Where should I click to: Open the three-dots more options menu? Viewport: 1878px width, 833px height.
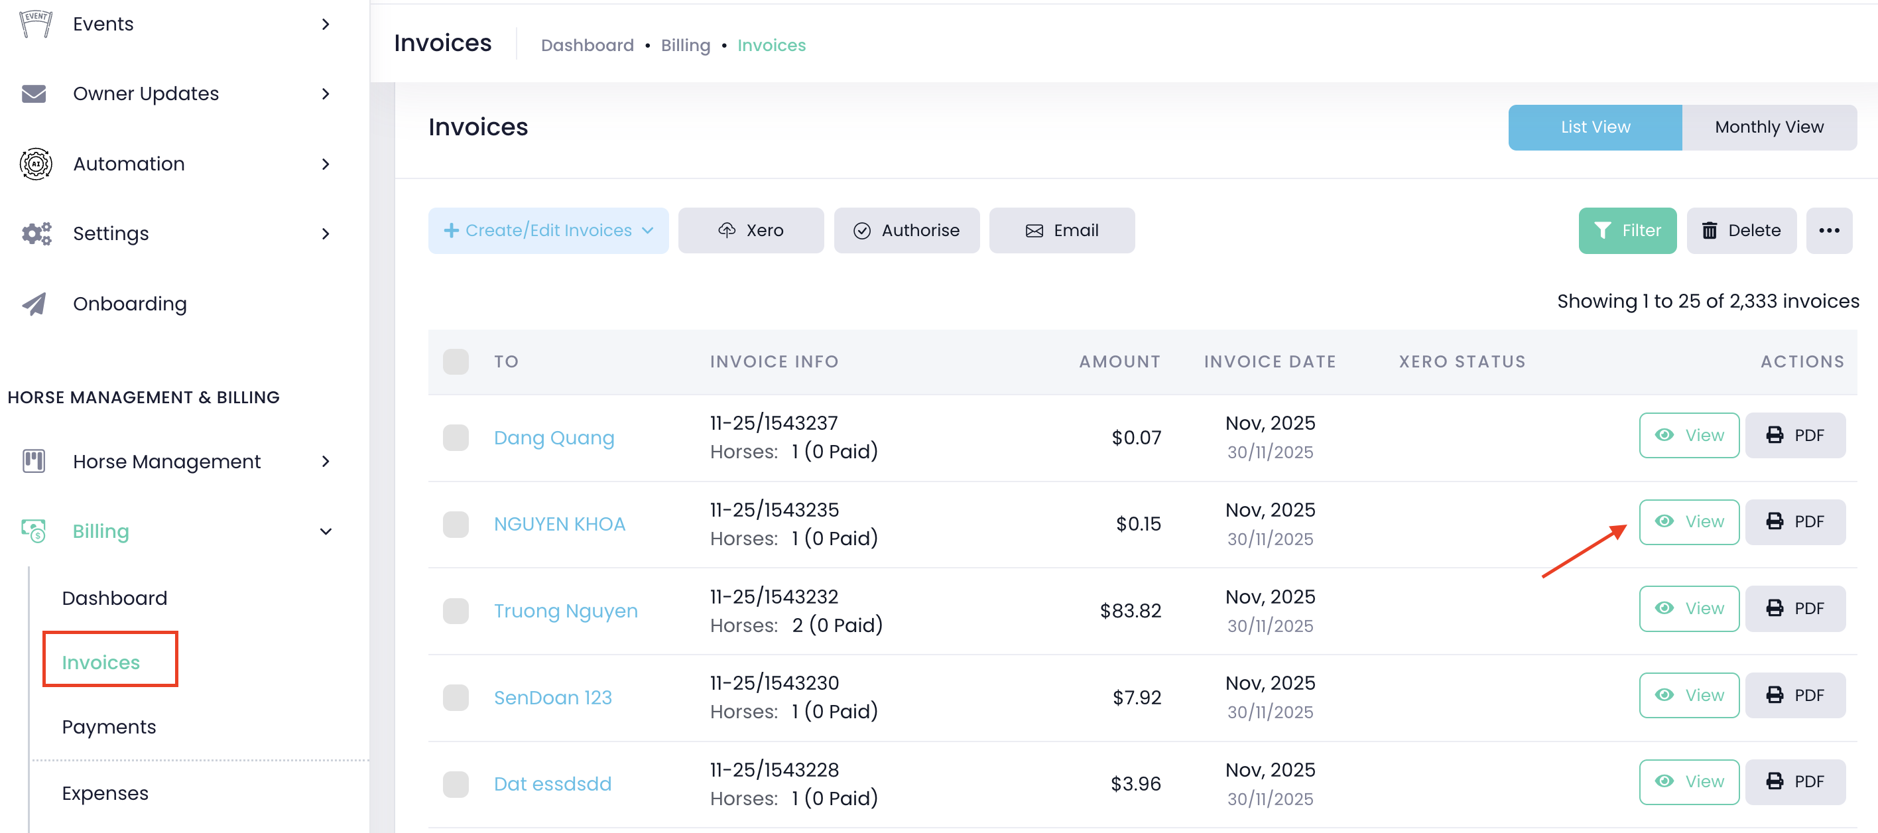point(1828,231)
